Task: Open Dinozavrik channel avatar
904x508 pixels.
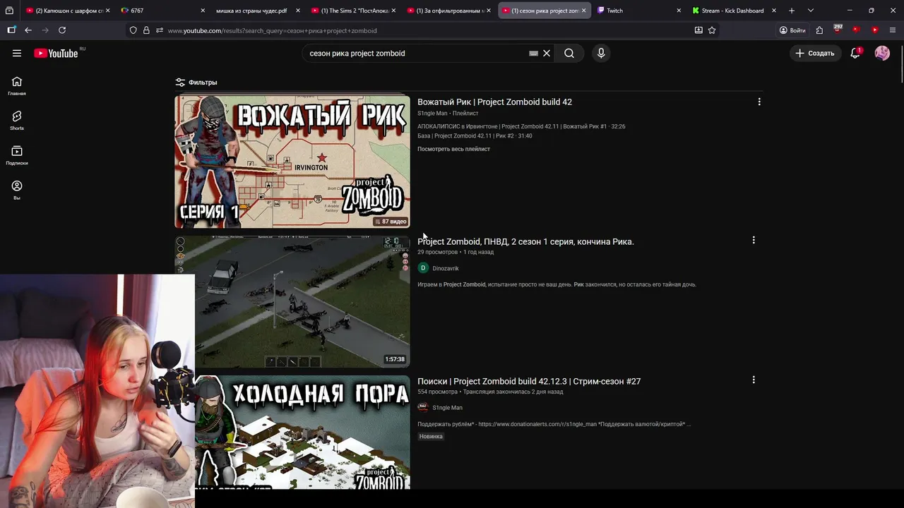Action: (x=423, y=268)
